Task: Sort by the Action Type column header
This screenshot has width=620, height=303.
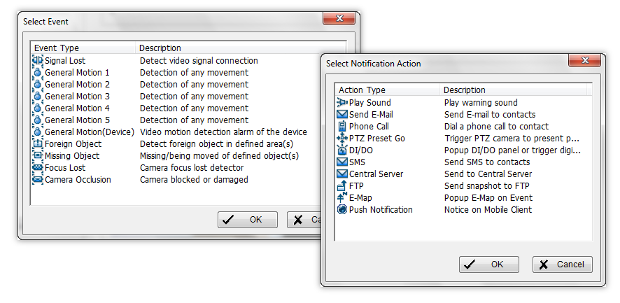Action: [388, 90]
